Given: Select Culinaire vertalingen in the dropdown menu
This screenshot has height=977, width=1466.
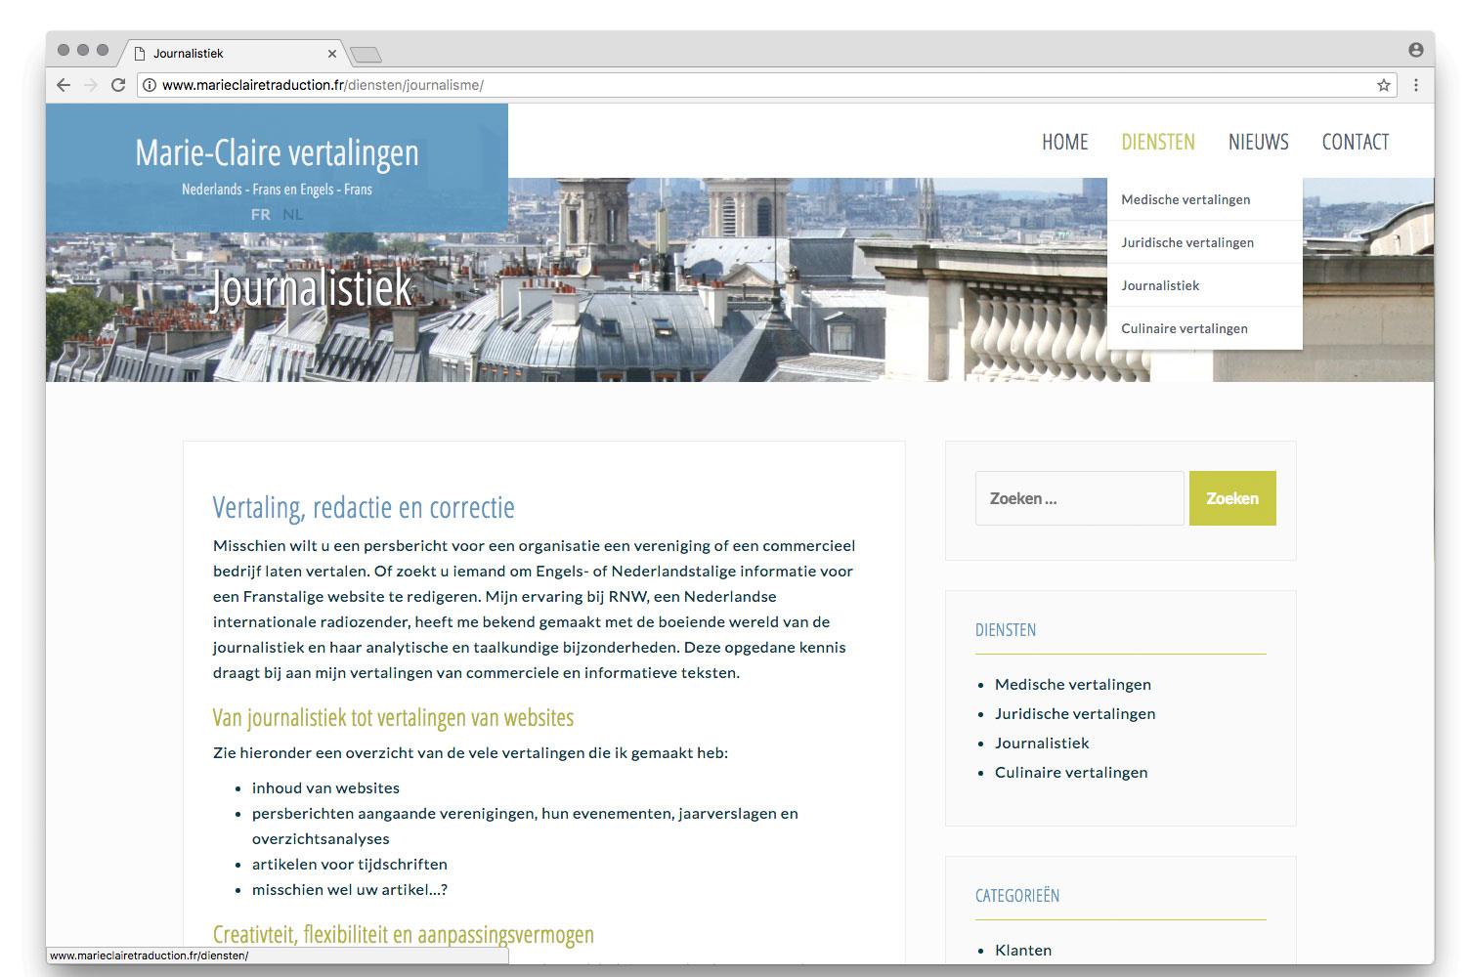Looking at the screenshot, I should tap(1205, 328).
